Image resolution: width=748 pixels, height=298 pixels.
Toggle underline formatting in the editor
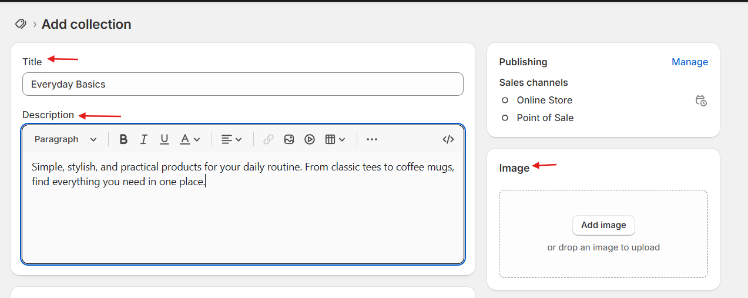coord(165,139)
